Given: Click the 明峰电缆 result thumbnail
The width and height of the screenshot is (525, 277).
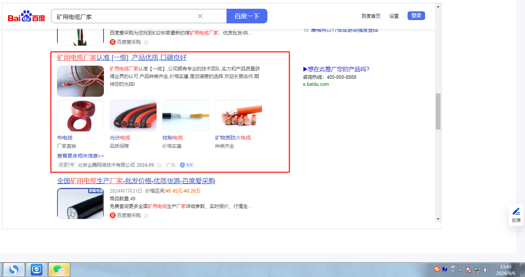Looking at the screenshot, I should tap(80, 203).
